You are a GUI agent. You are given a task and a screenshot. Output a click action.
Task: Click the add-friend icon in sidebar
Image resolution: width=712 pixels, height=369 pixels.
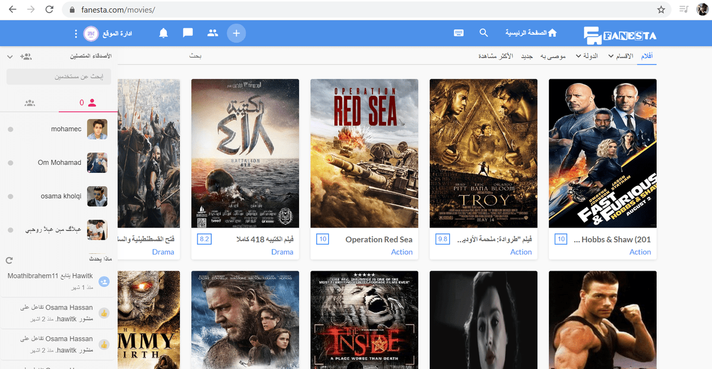pyautogui.click(x=26, y=56)
